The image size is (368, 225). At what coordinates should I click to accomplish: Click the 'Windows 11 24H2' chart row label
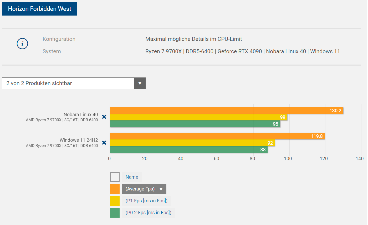click(x=79, y=140)
